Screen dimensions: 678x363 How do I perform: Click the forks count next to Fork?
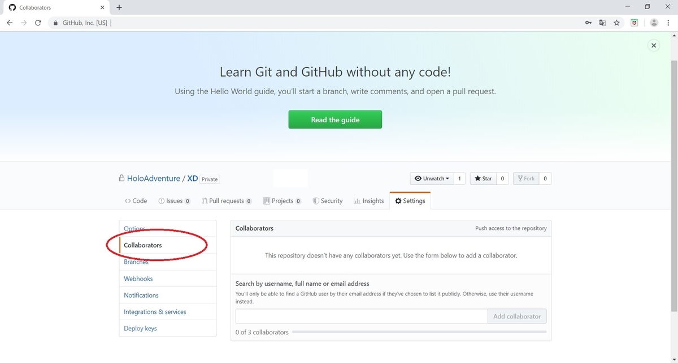click(545, 179)
